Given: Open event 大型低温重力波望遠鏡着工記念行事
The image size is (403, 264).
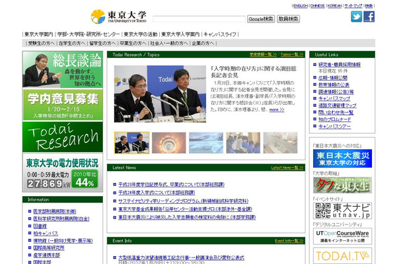Looking at the screenshot, I should 181,257.
